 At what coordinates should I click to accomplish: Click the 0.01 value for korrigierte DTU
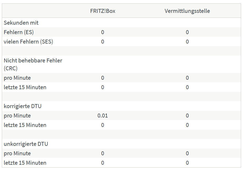pyautogui.click(x=103, y=116)
